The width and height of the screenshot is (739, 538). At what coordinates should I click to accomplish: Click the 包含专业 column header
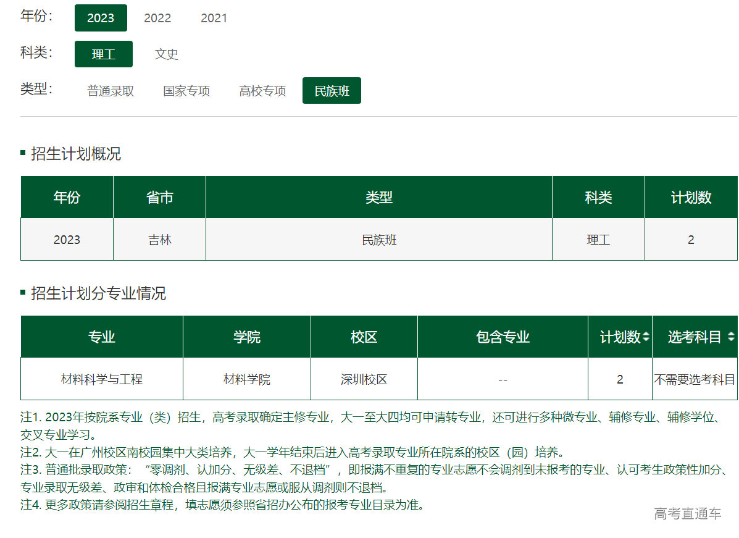click(503, 337)
